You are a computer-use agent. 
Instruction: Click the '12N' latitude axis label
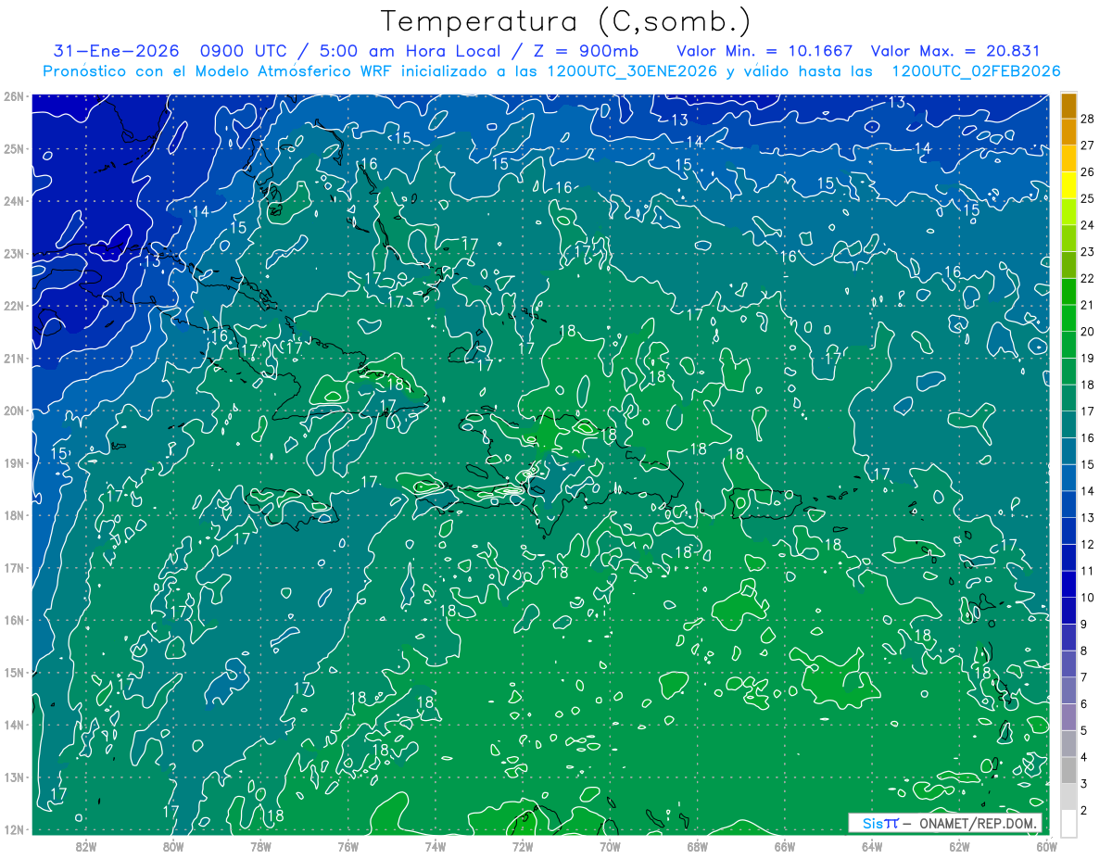coord(14,829)
